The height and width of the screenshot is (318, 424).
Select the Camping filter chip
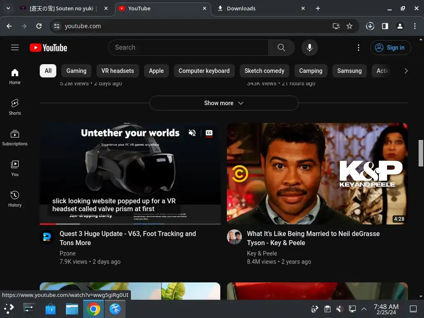click(311, 71)
